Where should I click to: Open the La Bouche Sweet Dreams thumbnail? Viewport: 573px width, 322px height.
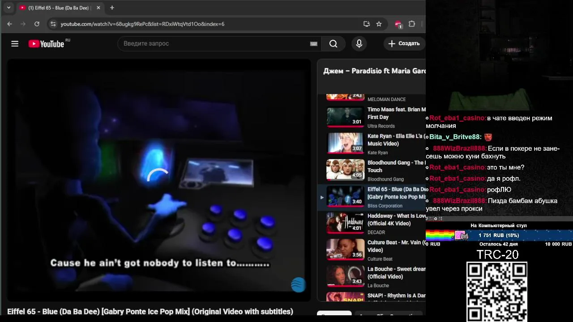(x=345, y=276)
